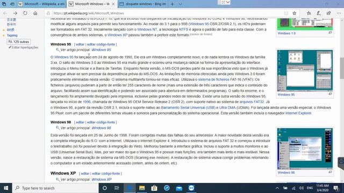Click the Windows 95 image caption link
This screenshot has height=193, width=344.
(x=286, y=95)
